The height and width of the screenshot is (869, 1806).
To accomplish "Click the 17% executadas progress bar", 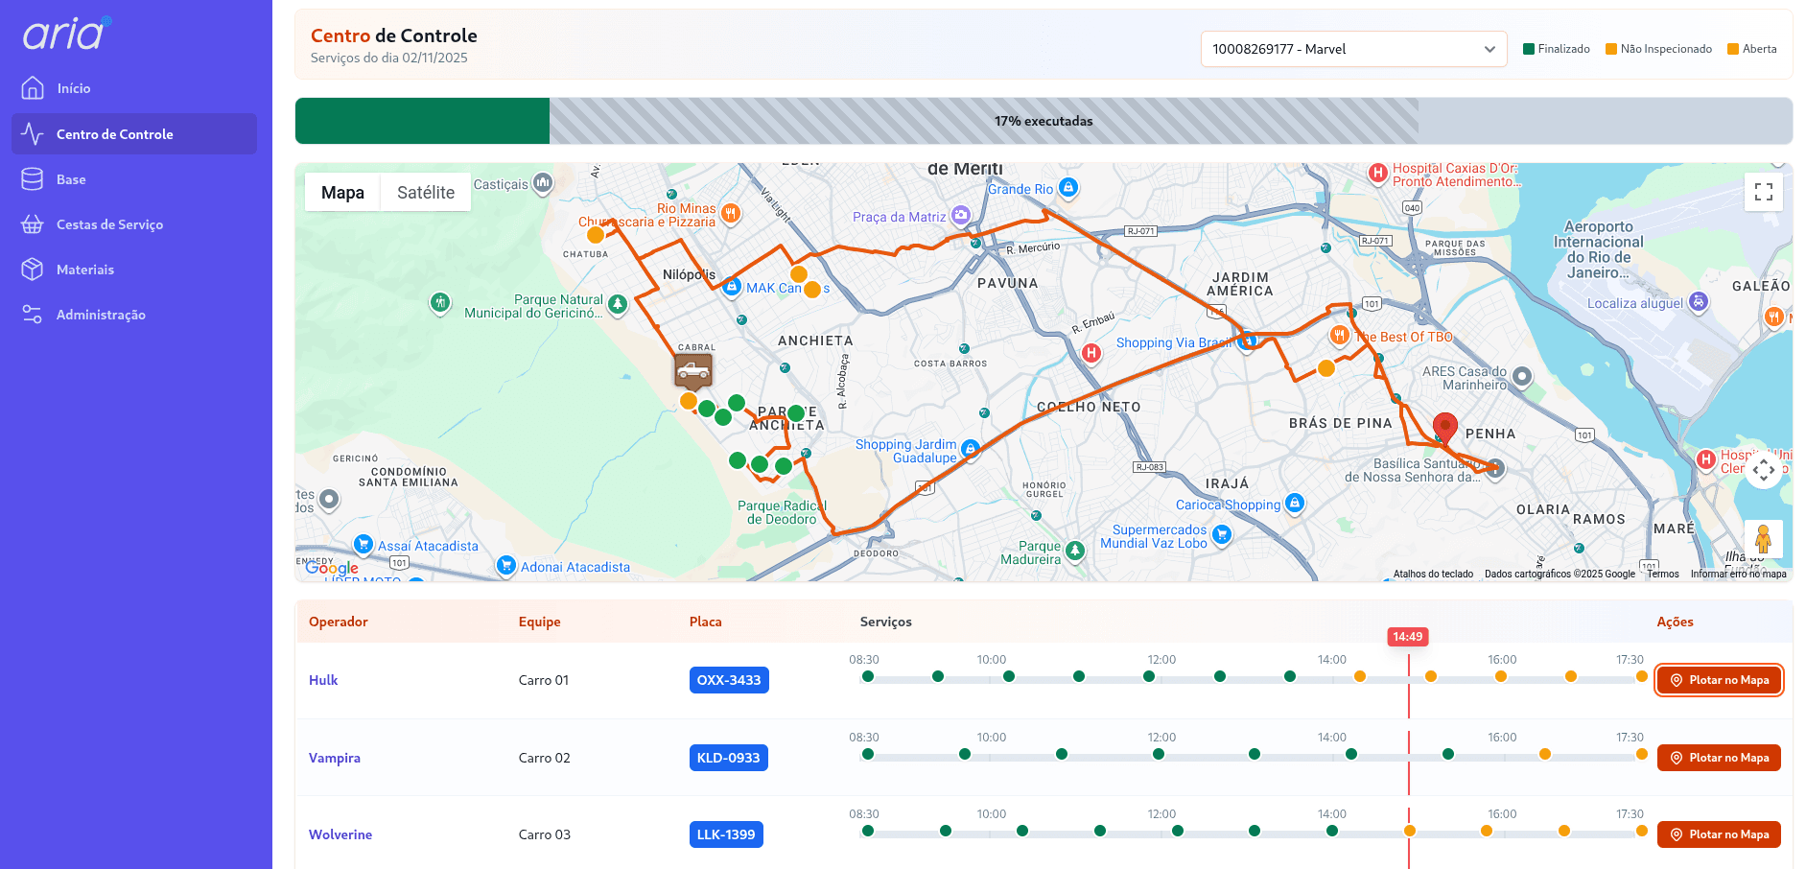I will click(1043, 121).
